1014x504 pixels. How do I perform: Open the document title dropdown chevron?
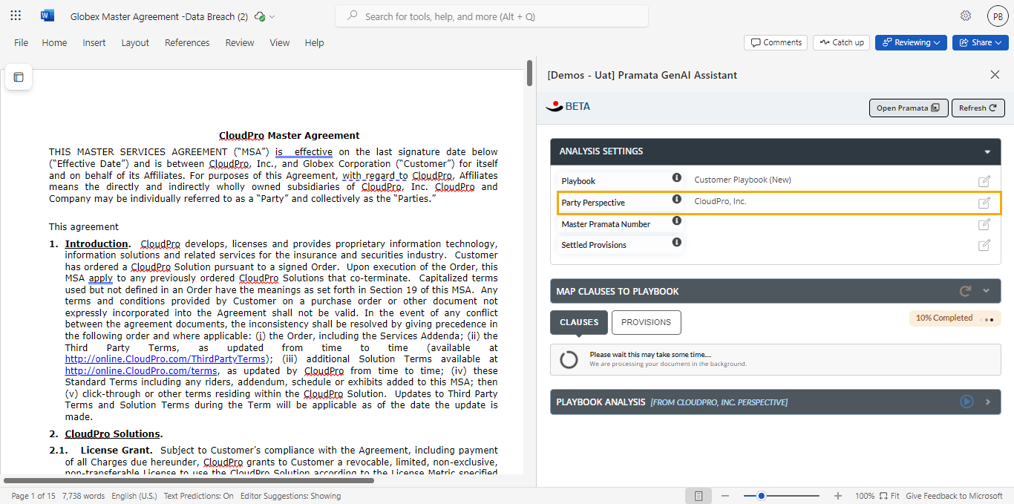[x=272, y=16]
